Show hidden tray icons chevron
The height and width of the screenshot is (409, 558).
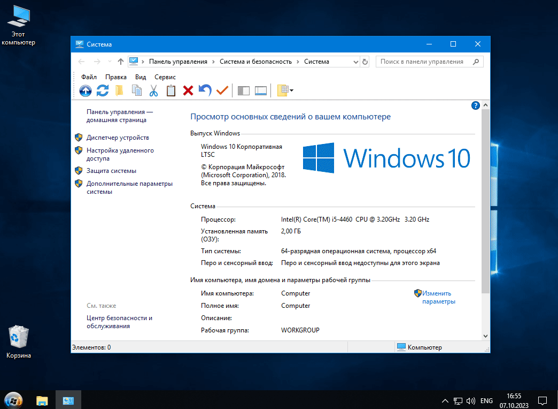(x=445, y=401)
